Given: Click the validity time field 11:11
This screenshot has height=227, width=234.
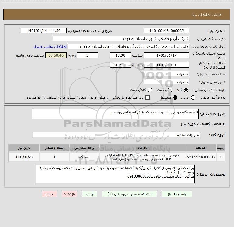Looking at the screenshot, I should (x=120, y=65).
